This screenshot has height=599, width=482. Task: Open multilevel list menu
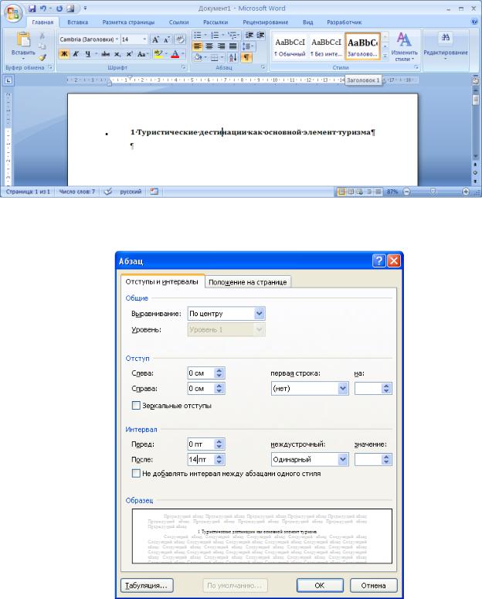pos(233,35)
